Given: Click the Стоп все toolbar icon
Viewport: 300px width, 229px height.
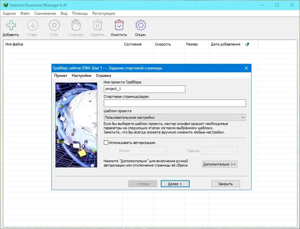Looking at the screenshot, I should (76, 26).
